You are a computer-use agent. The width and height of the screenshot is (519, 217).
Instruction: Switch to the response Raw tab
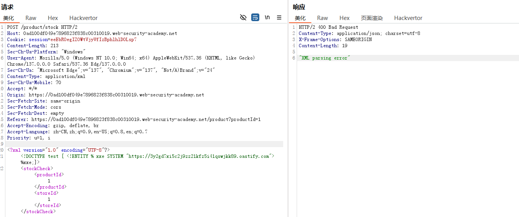click(x=322, y=18)
